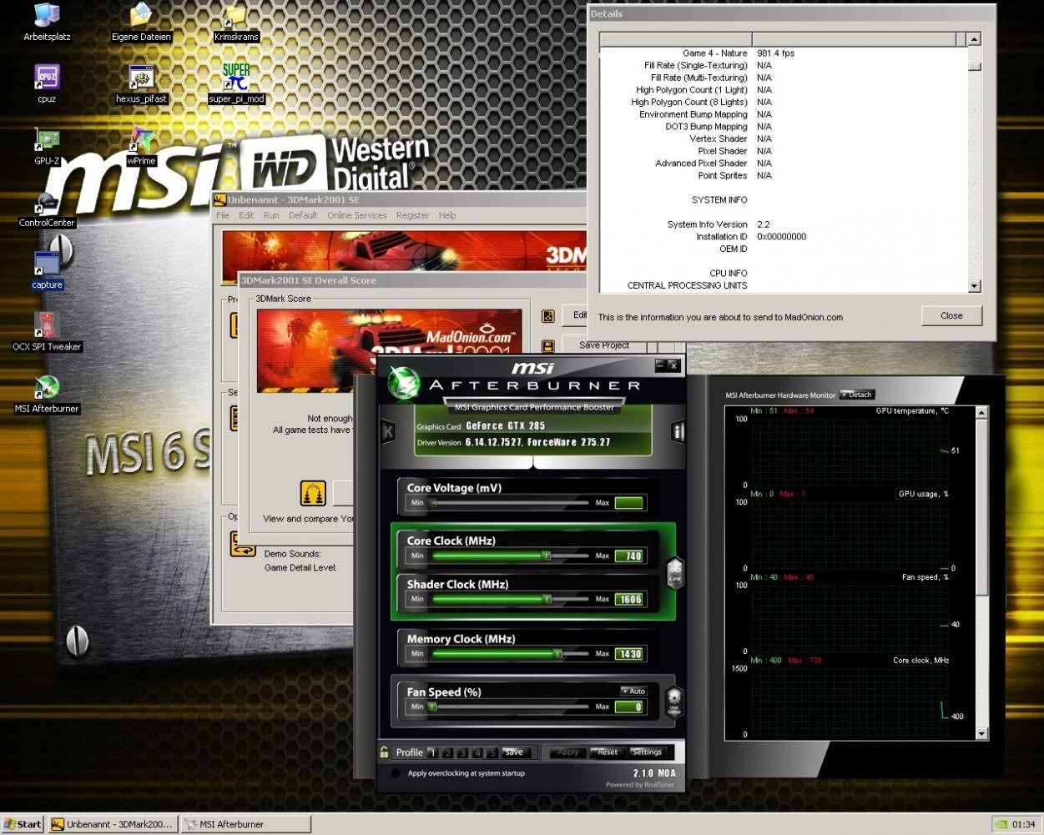Toggle the Link clocks icon in Afterburner
The width and height of the screenshot is (1044, 835).
point(675,571)
